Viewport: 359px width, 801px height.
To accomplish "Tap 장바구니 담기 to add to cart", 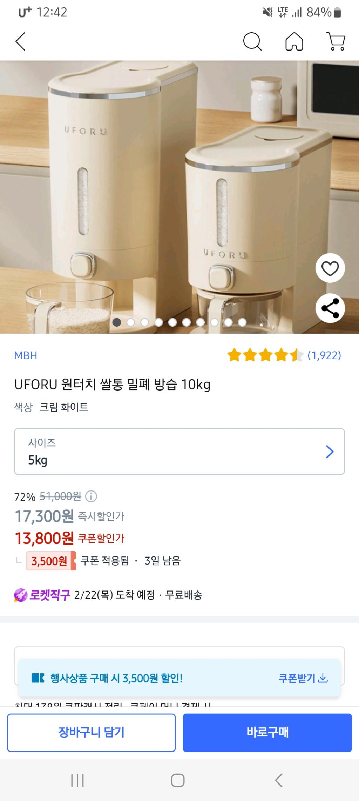I will point(91,733).
